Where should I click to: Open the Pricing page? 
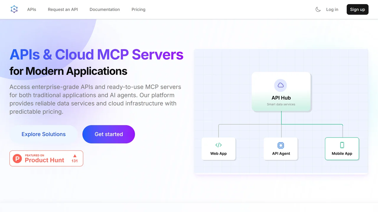pyautogui.click(x=139, y=9)
